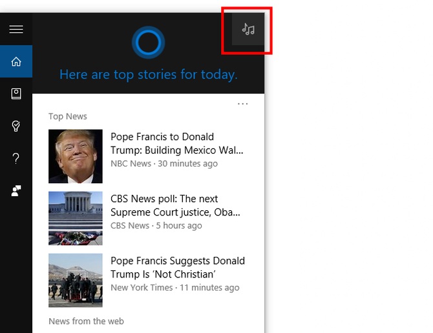Open the Notebook icon in the sidebar
Screen dimensions: 433x333
click(16, 94)
